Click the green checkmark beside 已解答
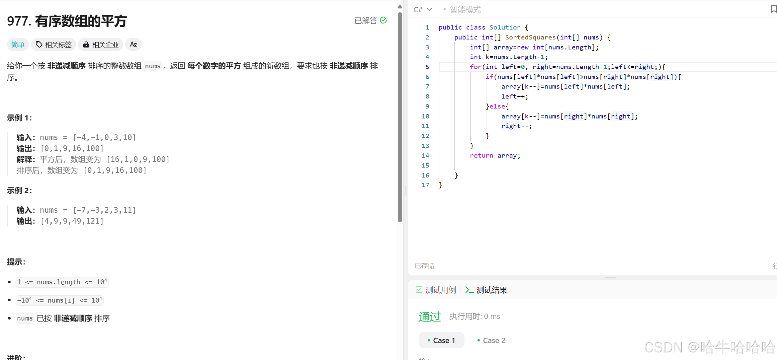777x360 pixels. [x=384, y=20]
